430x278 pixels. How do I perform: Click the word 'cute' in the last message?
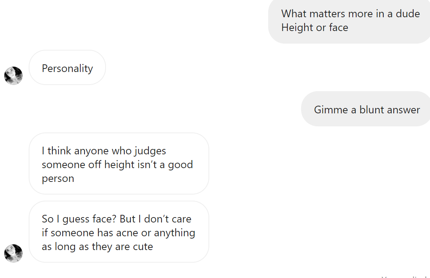pos(143,247)
